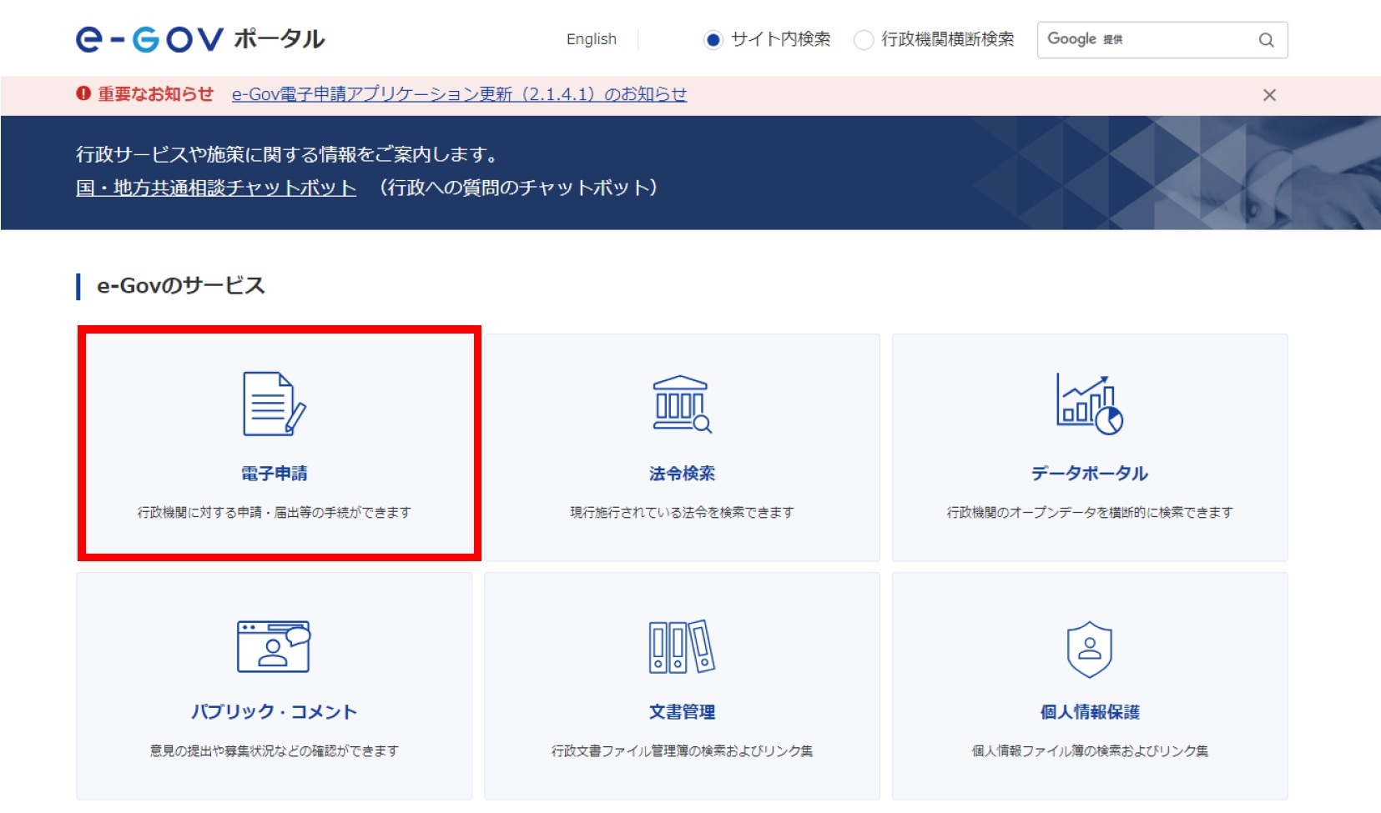1381x813 pixels.
Task: Click the description 現行施行されている法令を検索できます
Action: (682, 512)
